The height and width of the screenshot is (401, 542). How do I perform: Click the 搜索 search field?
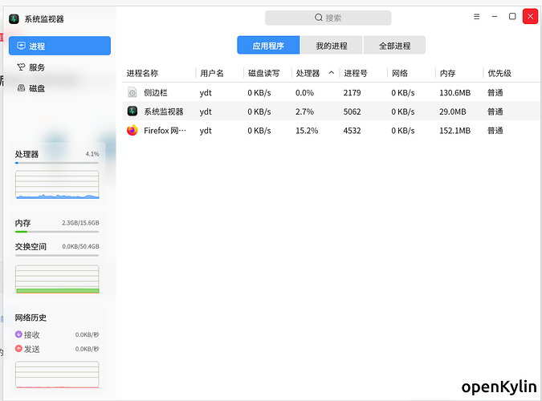click(328, 18)
